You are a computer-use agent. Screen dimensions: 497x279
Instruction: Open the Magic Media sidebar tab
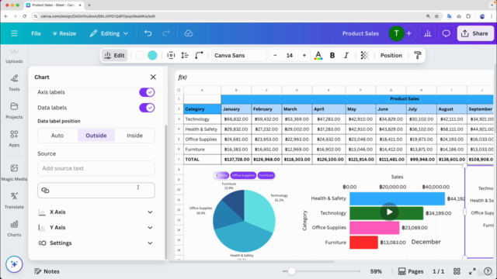[14, 172]
